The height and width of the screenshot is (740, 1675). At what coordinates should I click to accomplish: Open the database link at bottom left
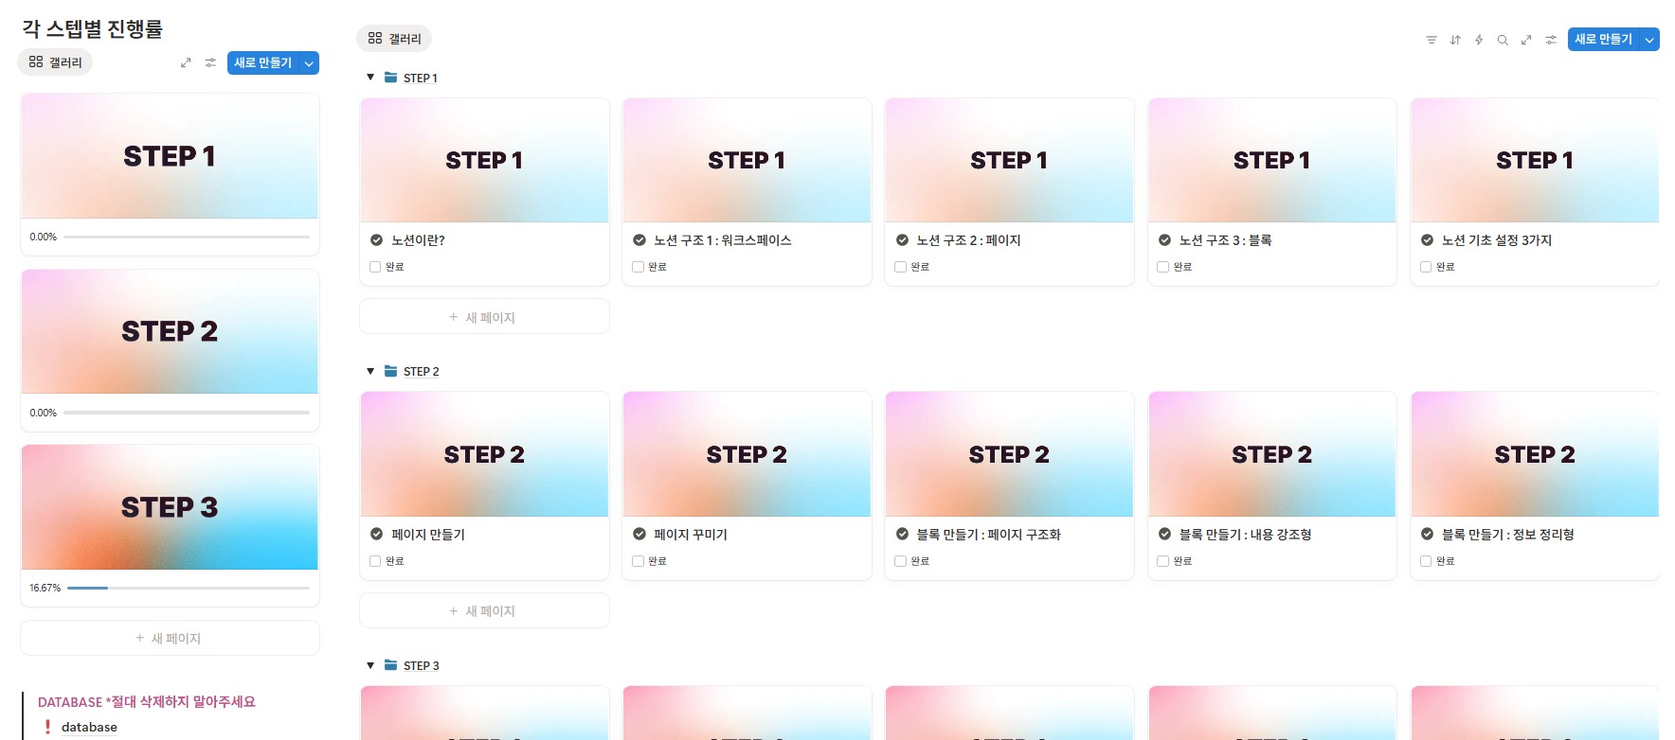pyautogui.click(x=89, y=727)
